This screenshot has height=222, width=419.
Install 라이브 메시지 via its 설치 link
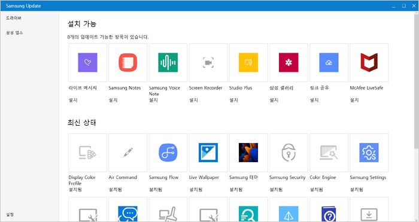point(73,100)
